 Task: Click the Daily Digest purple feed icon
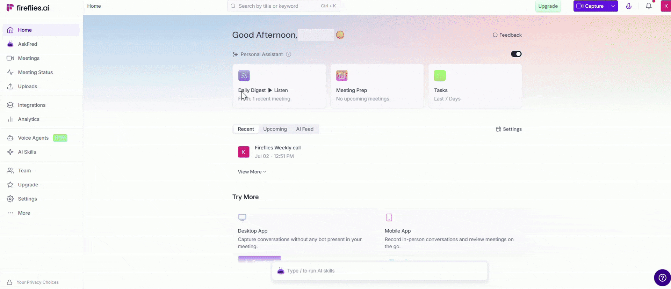click(x=244, y=75)
